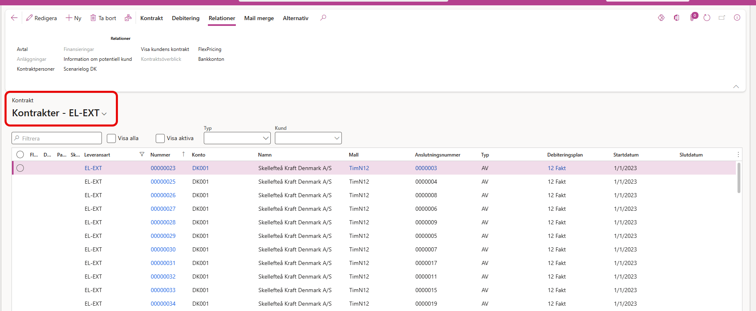Image resolution: width=756 pixels, height=311 pixels.
Task: Enable the Visa alla checkbox
Action: pos(111,138)
